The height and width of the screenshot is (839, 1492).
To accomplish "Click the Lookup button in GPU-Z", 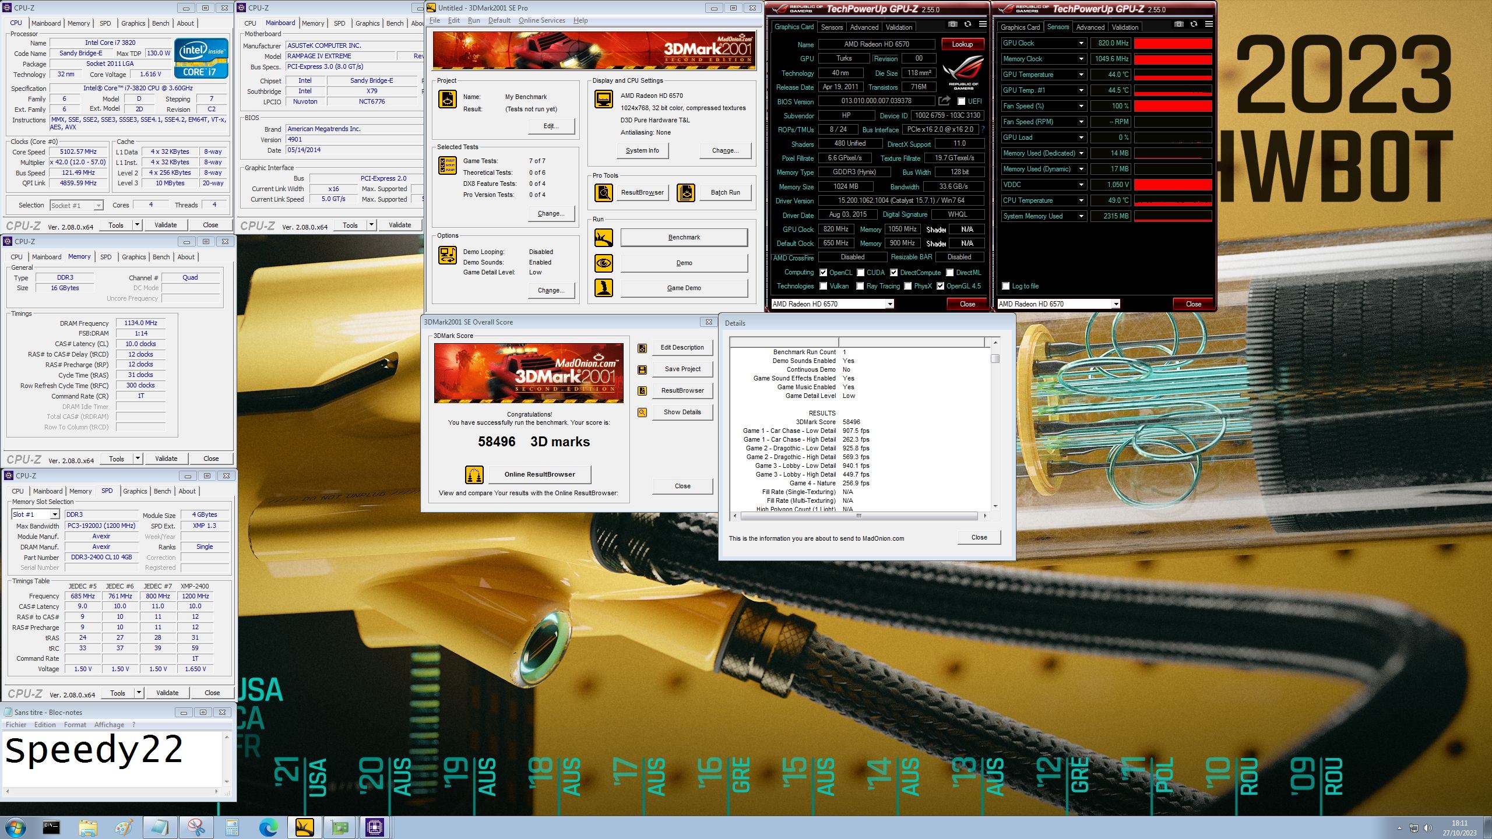I will 962,44.
